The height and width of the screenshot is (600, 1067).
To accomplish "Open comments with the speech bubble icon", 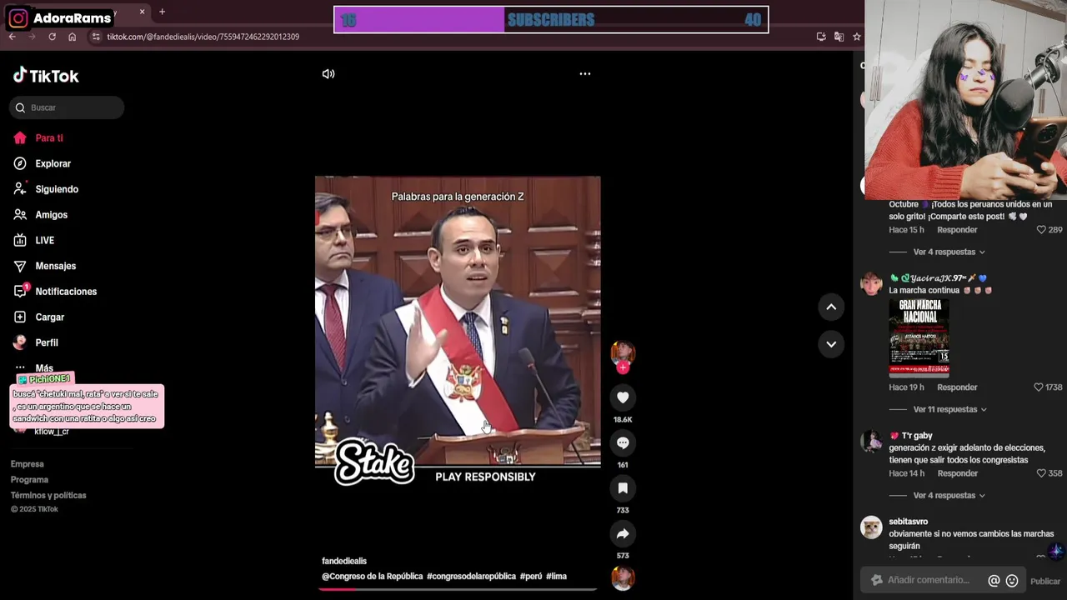I will click(623, 442).
